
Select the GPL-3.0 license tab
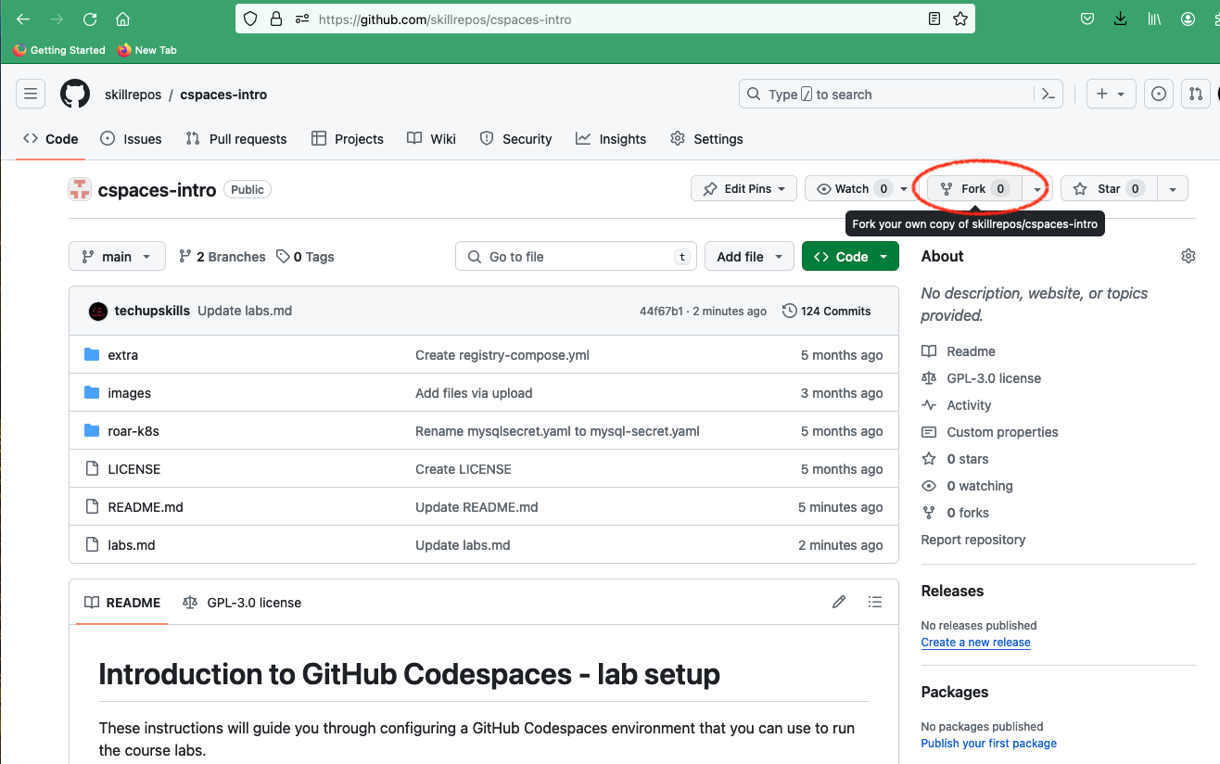[242, 603]
